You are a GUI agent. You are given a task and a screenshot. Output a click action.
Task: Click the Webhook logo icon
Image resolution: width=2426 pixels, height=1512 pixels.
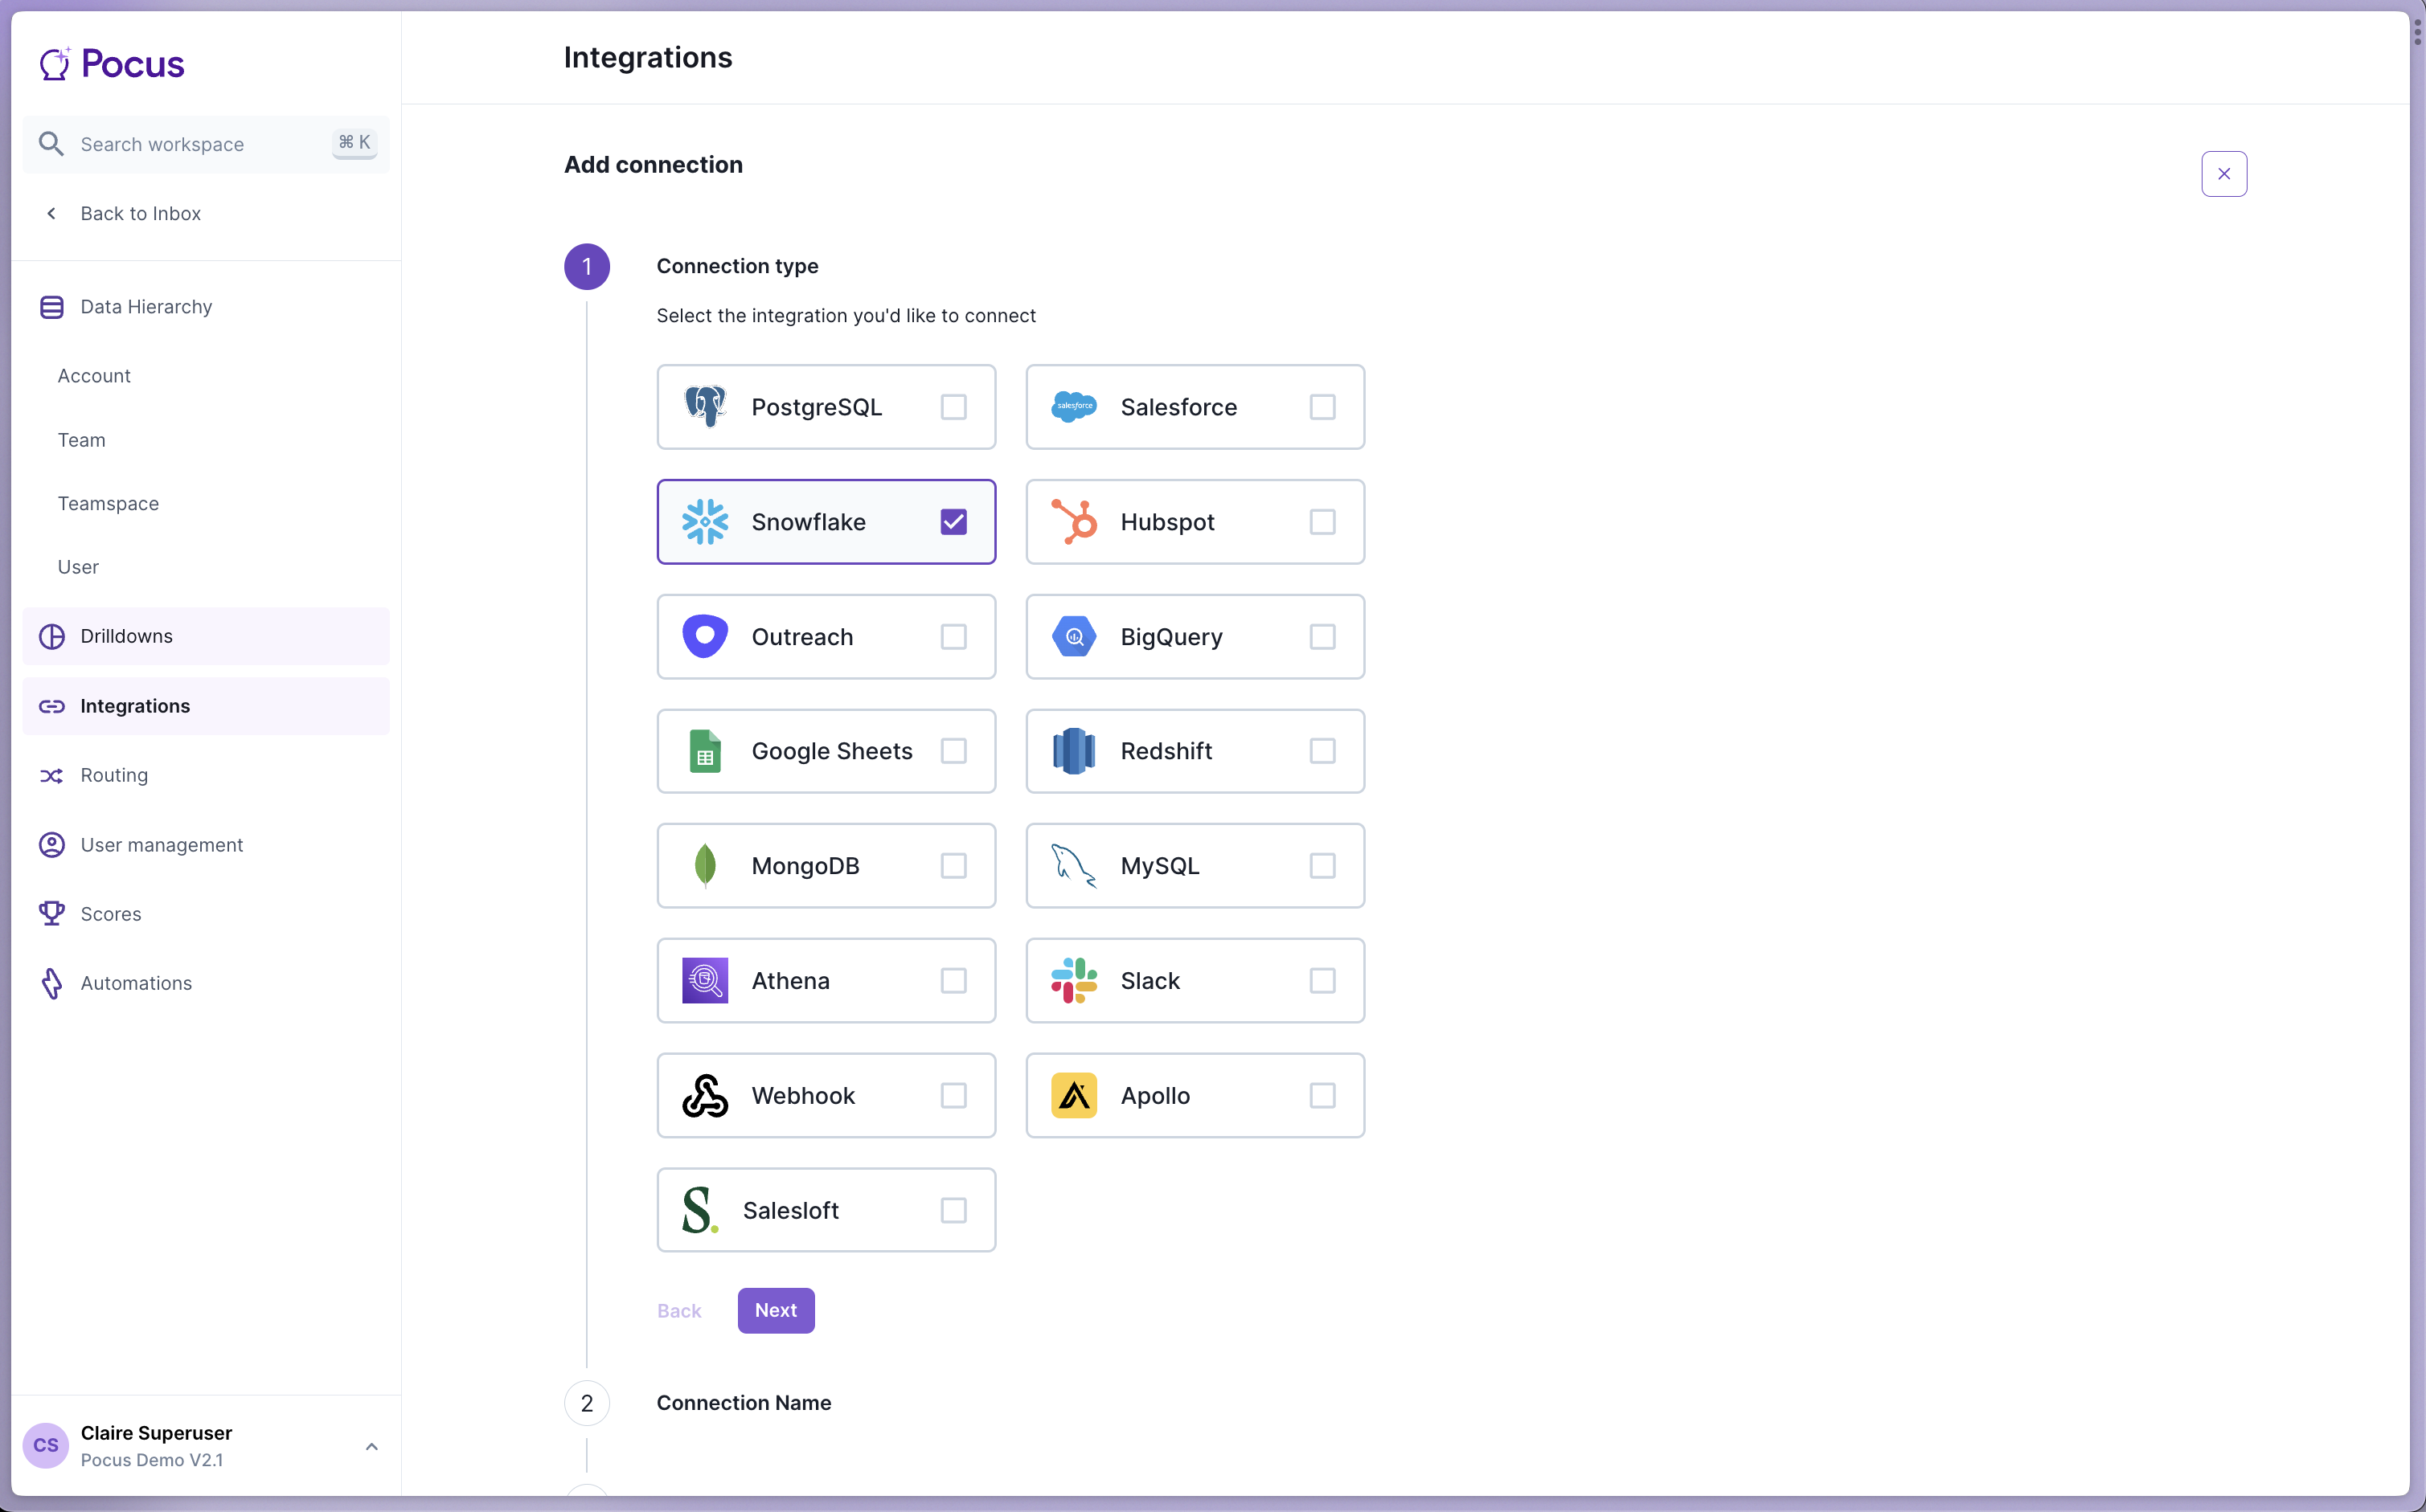(x=704, y=1095)
